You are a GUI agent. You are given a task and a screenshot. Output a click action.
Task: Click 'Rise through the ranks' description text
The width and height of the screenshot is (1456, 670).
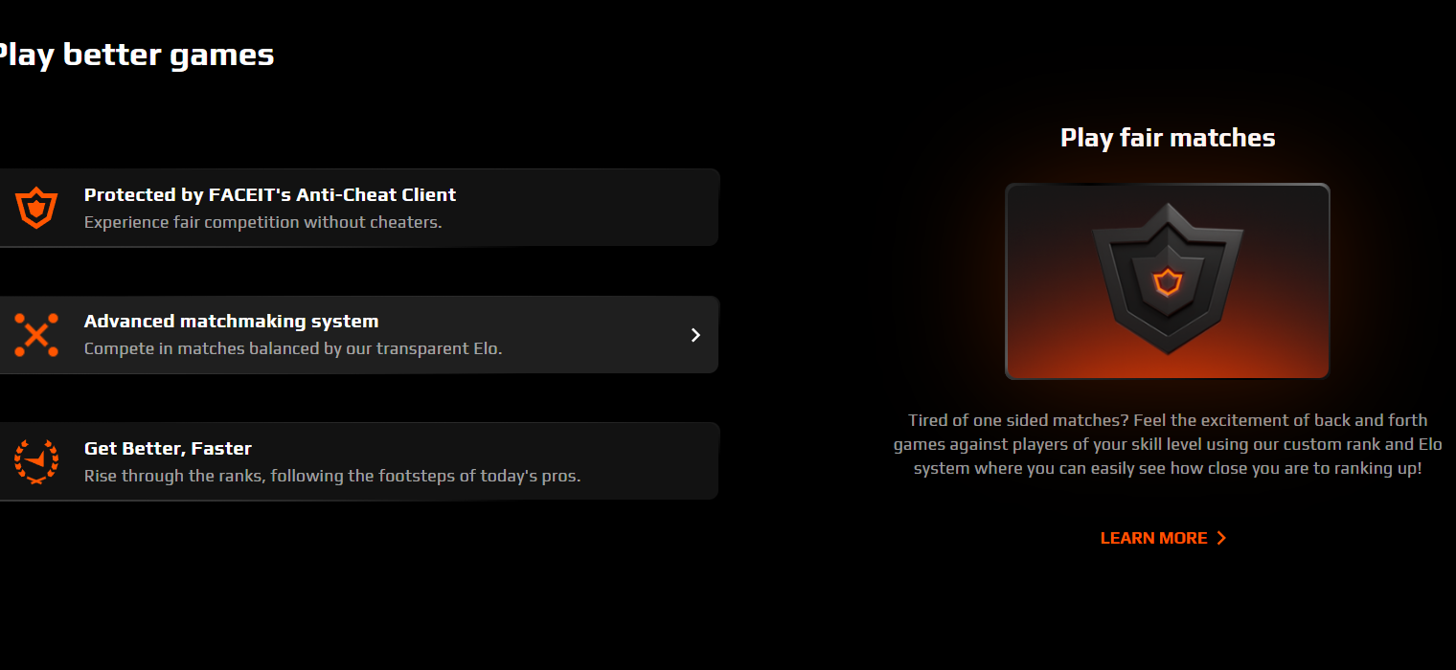(332, 476)
